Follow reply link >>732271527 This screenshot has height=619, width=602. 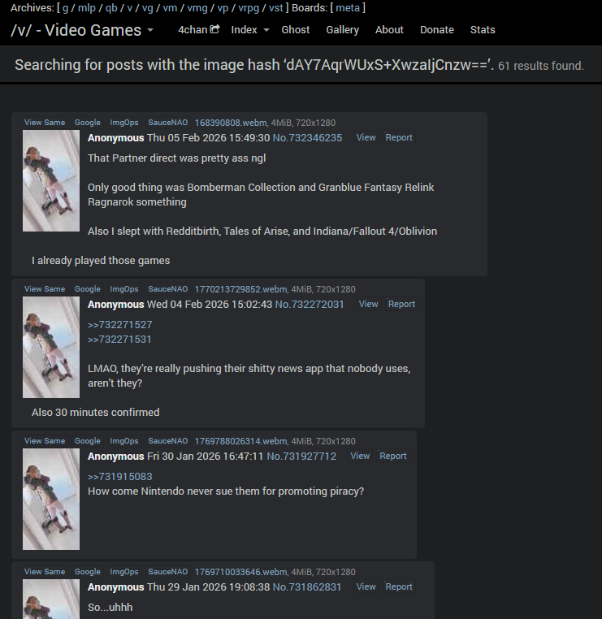120,324
